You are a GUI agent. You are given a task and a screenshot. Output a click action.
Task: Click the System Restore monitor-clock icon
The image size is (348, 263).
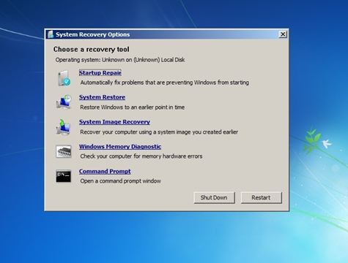coord(64,102)
